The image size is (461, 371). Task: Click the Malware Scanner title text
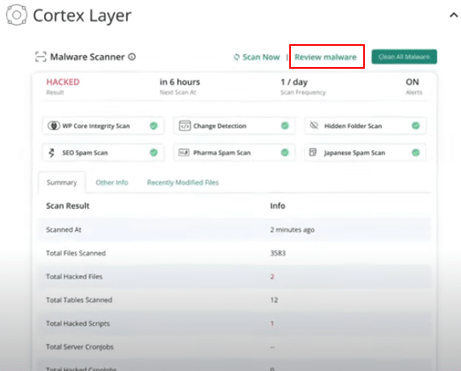[x=88, y=57]
